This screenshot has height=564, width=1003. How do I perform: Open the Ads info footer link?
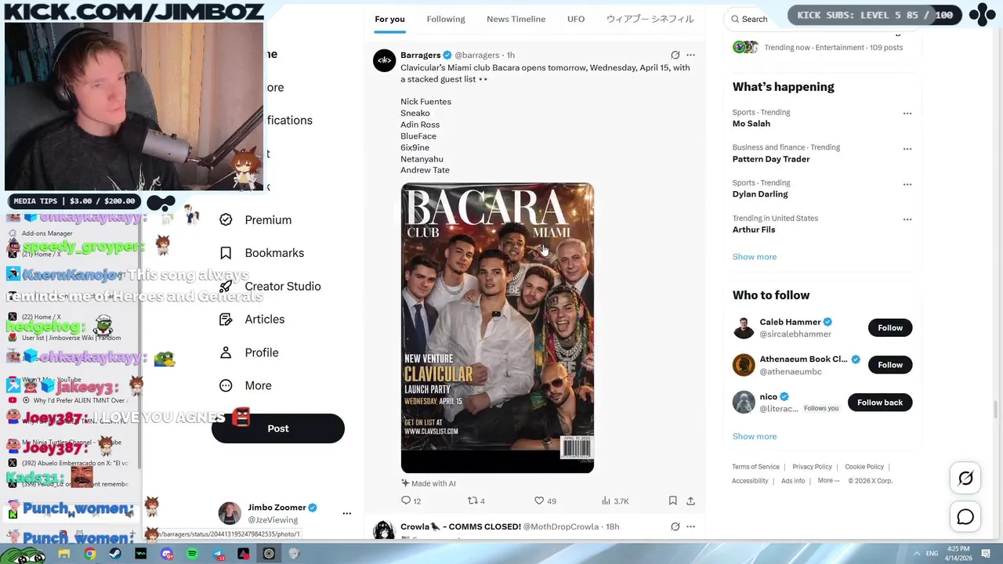(793, 481)
